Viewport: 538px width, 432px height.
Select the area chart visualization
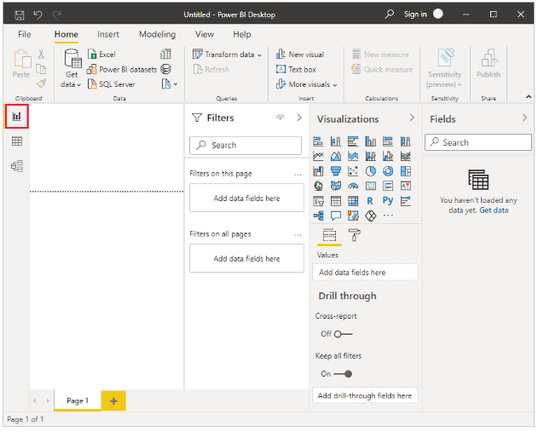(x=336, y=156)
